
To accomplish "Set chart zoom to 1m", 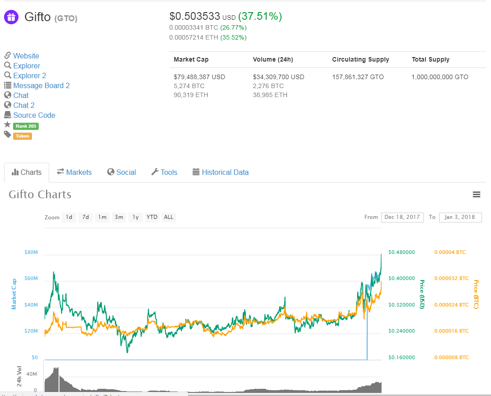I will coord(102,217).
